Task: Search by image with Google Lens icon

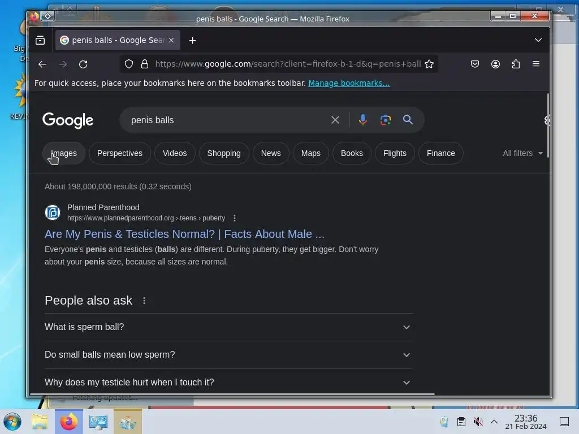Action: [x=386, y=120]
